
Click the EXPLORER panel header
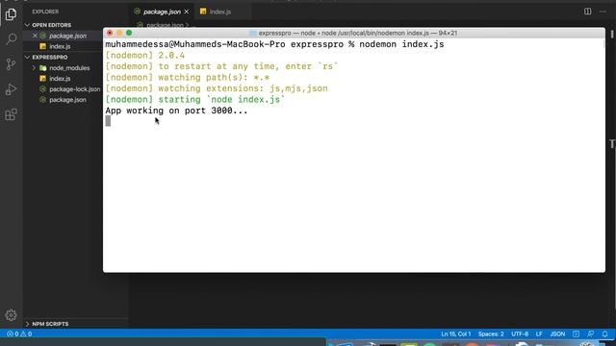pyautogui.click(x=45, y=12)
